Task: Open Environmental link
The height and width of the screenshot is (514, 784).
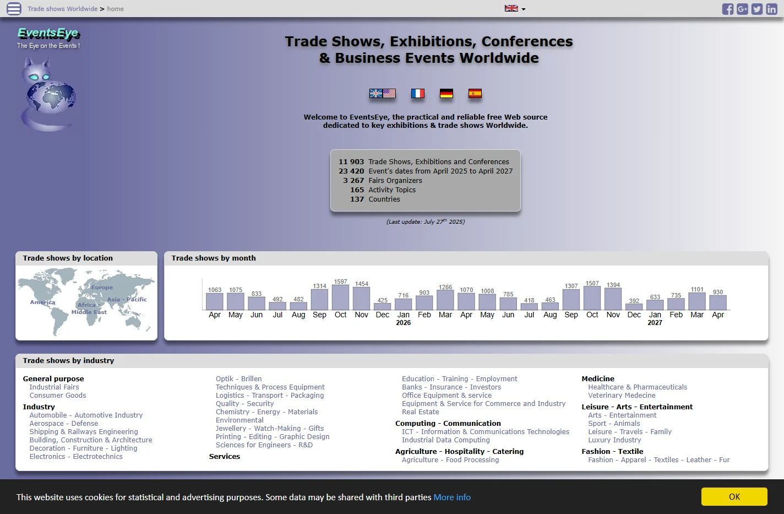Action: 239,420
